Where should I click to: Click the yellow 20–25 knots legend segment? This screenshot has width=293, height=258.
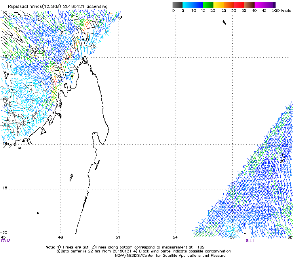(x=219, y=5)
